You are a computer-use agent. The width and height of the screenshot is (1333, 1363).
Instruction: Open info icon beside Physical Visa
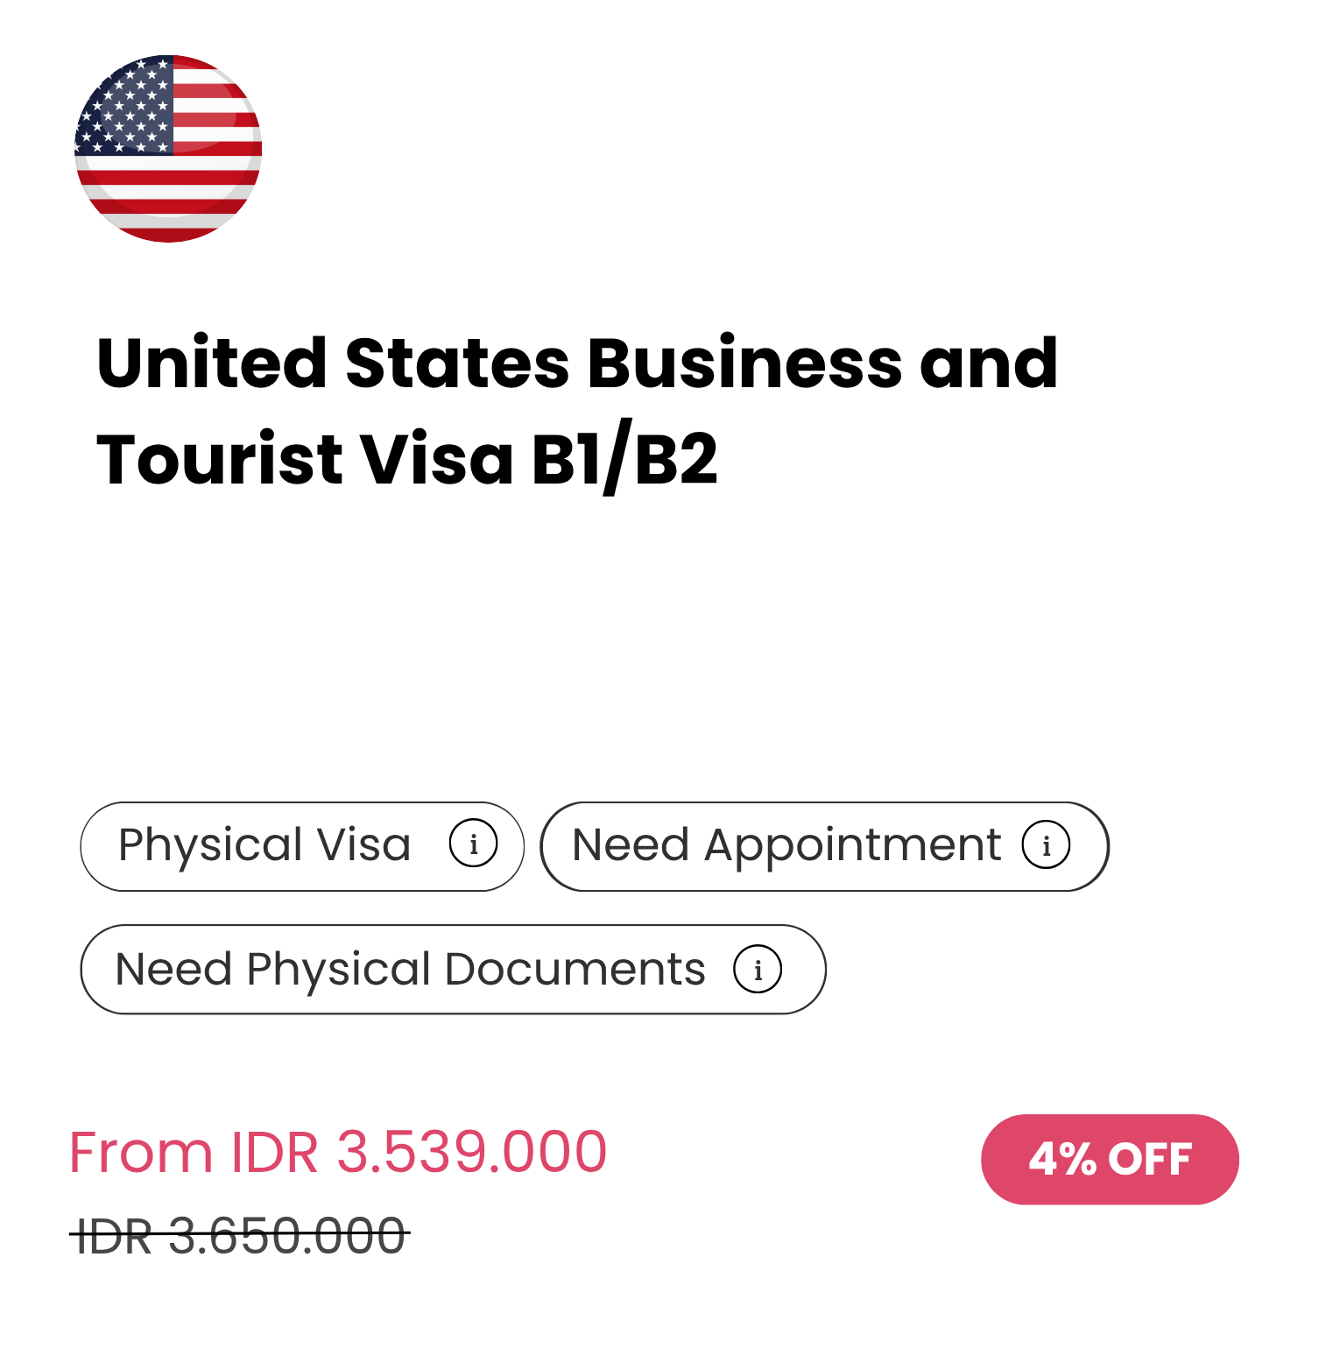473,844
